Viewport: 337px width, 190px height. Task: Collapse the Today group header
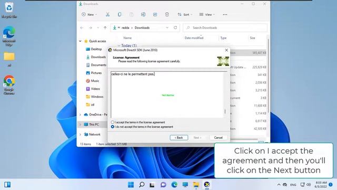tap(119, 45)
